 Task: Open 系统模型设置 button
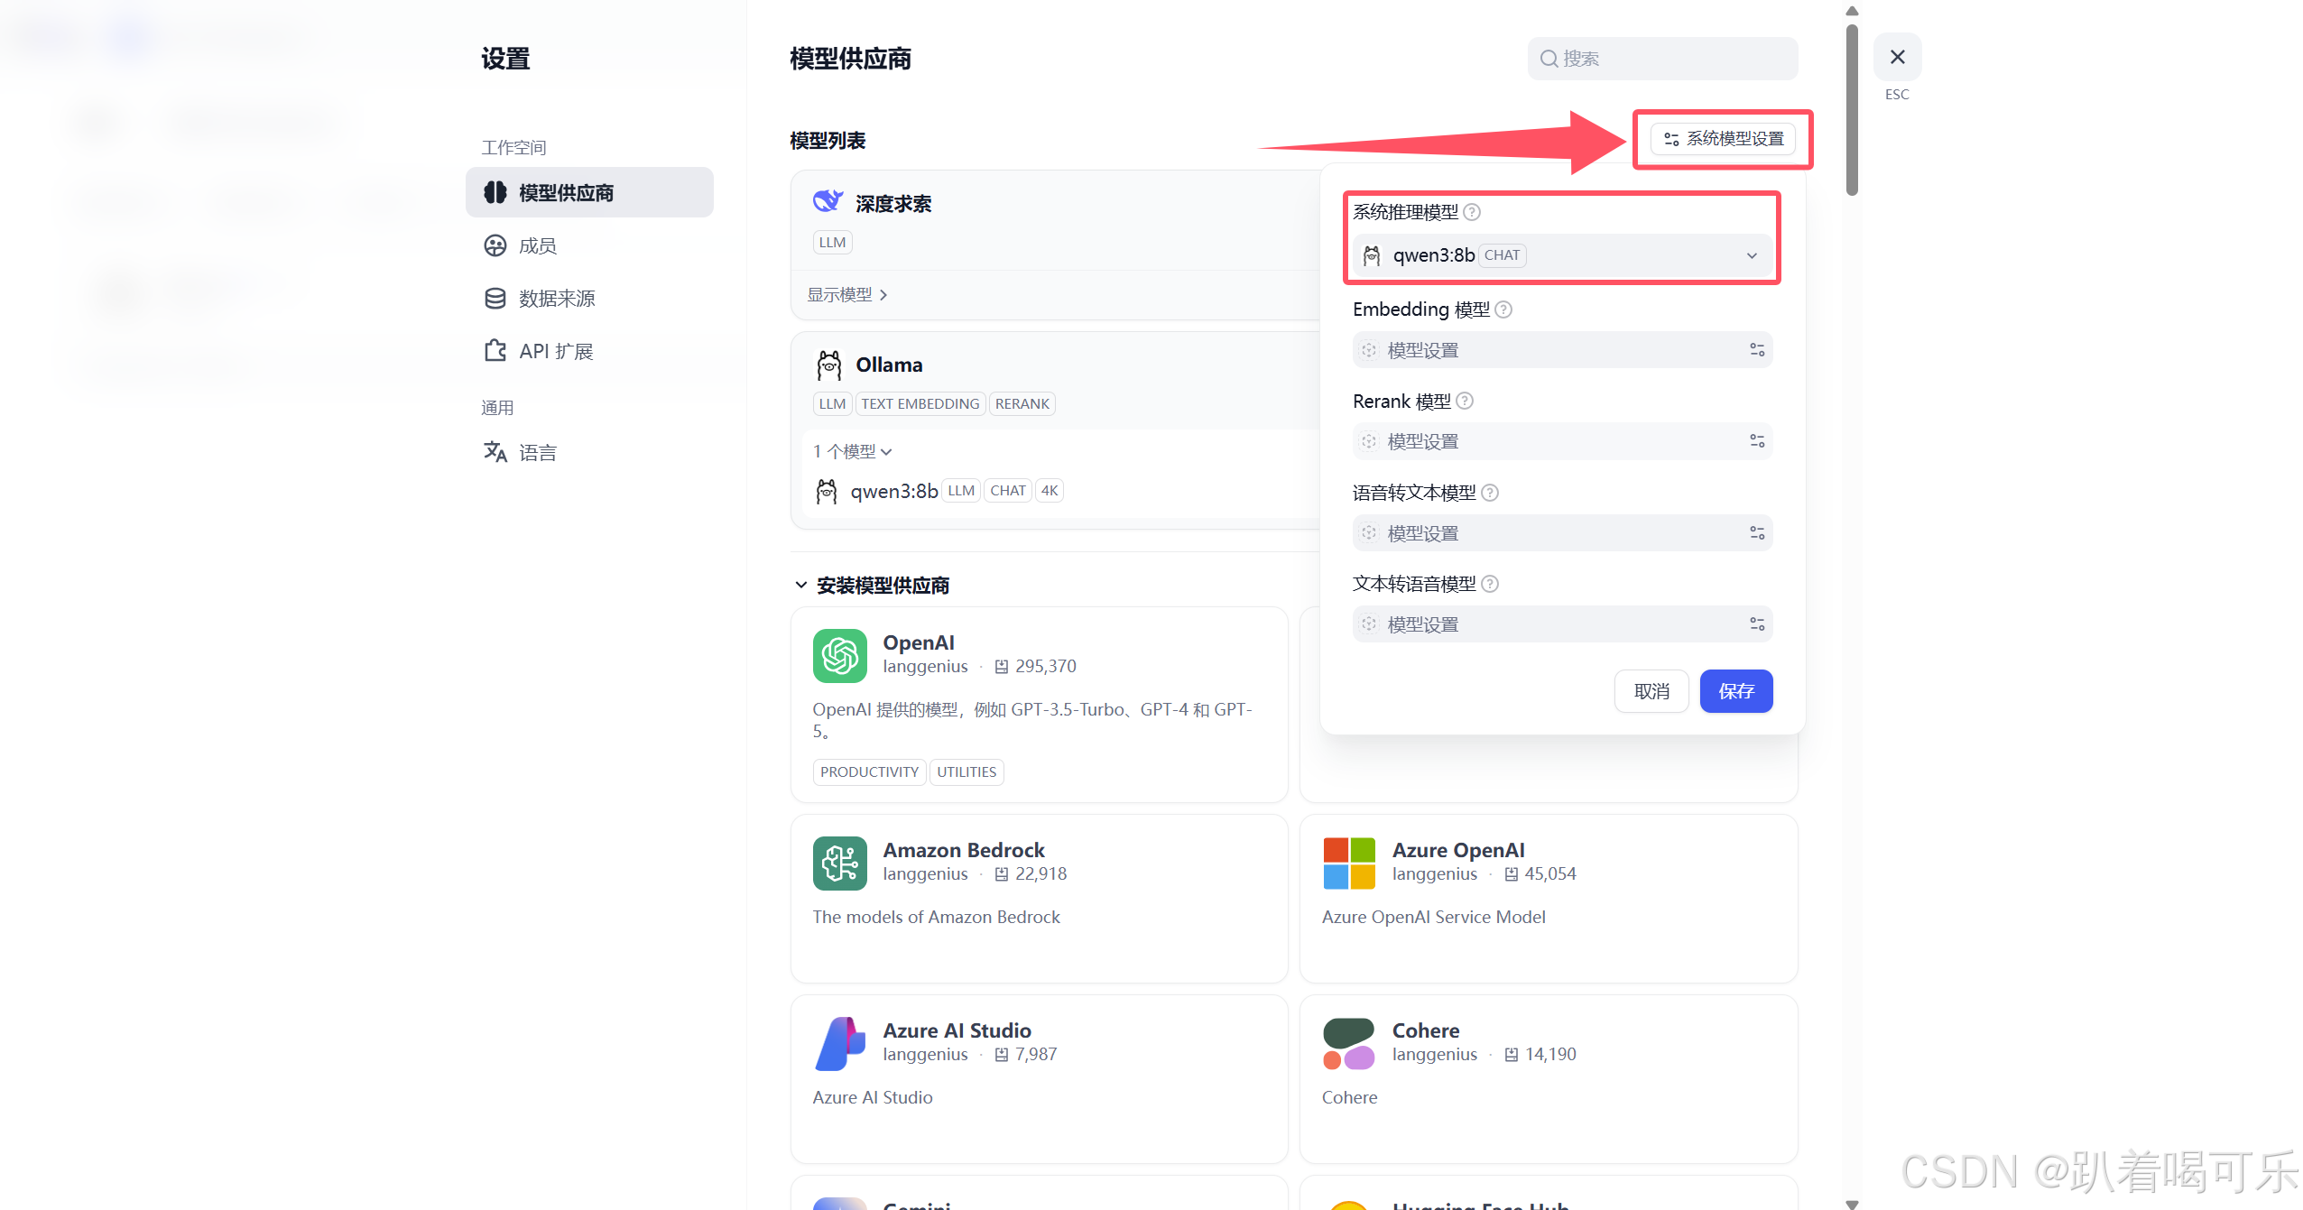(1723, 139)
